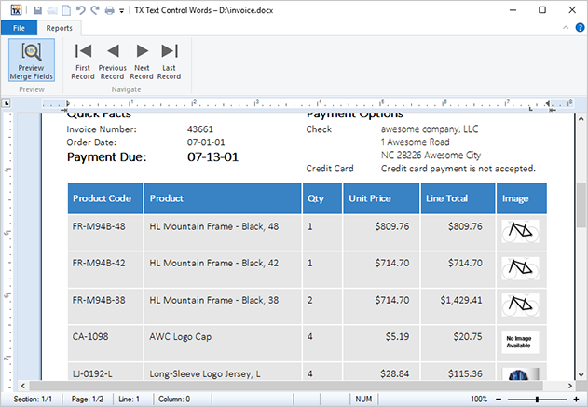Click the Unit Price column header

point(381,198)
